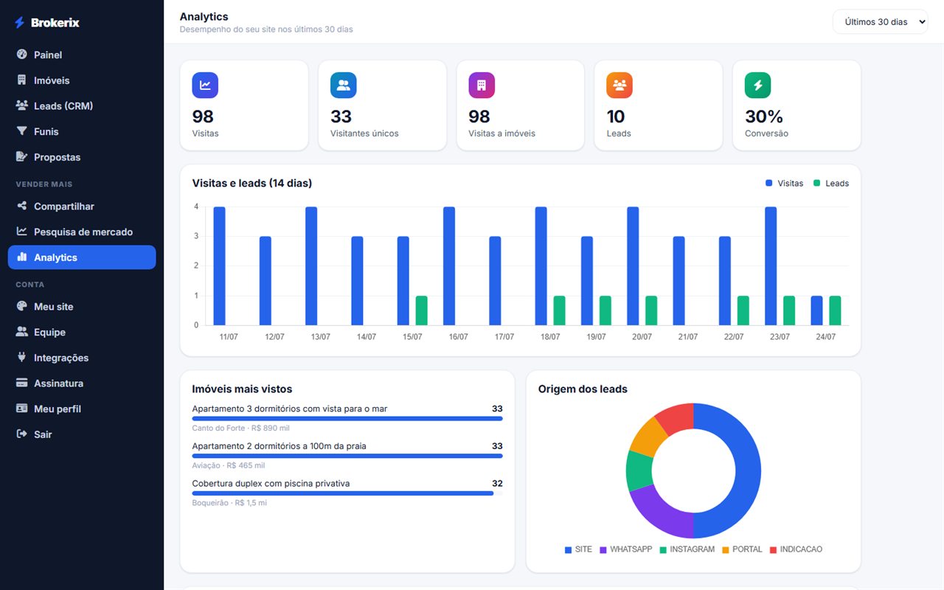Click Canto do Forte · R$ 890 mil text
Image resolution: width=944 pixels, height=590 pixels.
(240, 428)
